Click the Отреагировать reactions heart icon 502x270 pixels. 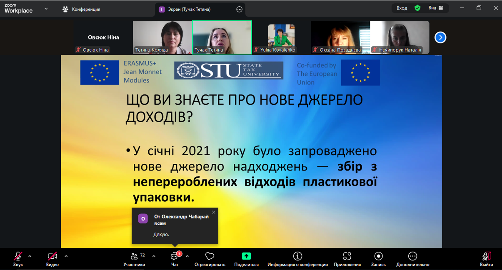[x=210, y=256]
